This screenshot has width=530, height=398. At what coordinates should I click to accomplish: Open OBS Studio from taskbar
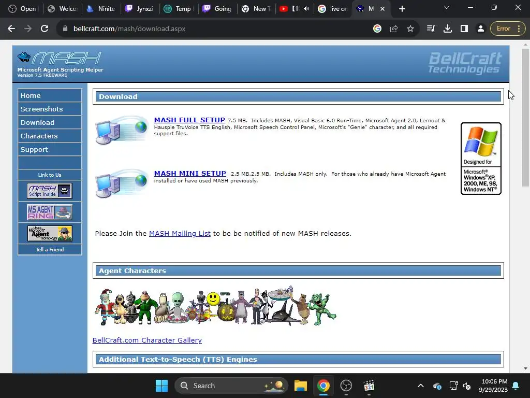click(346, 386)
